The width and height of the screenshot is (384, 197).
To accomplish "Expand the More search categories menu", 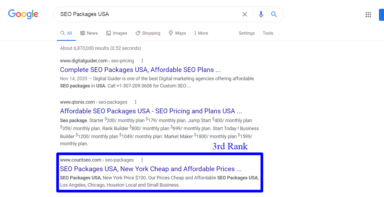I will point(201,33).
